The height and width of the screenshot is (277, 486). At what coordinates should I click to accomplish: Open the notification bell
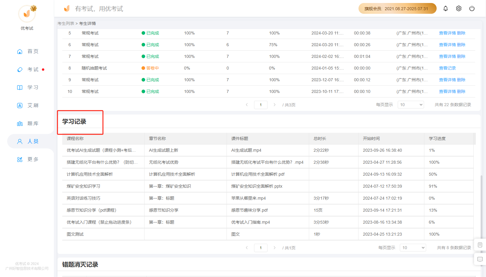[x=446, y=9]
